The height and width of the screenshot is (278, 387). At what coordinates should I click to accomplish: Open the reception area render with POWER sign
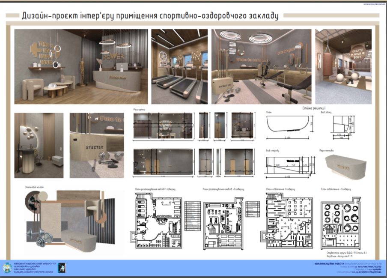81,66
